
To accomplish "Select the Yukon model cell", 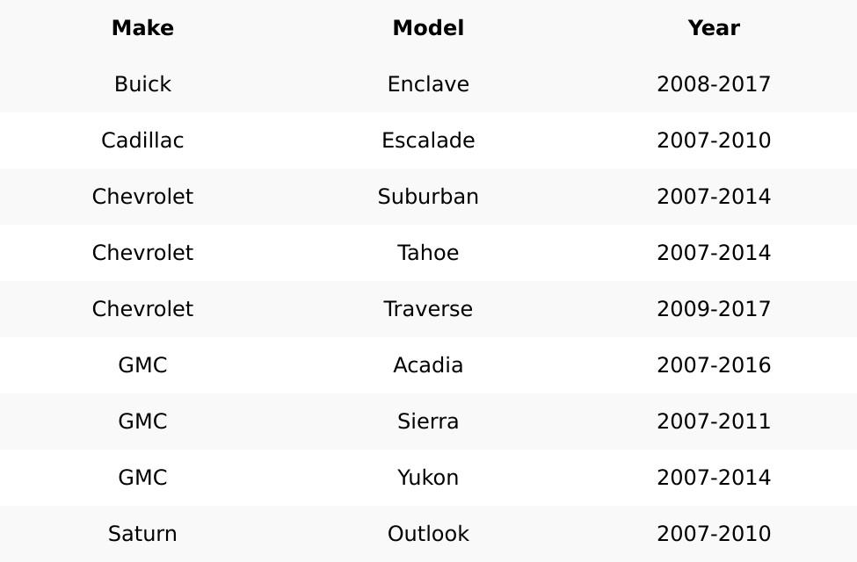I will point(428,478).
